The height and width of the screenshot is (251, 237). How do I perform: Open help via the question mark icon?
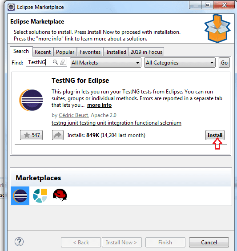coord(19,242)
